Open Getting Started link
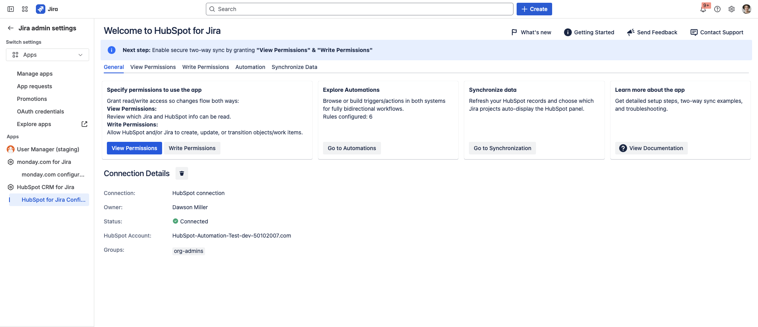758x327 pixels. tap(589, 32)
